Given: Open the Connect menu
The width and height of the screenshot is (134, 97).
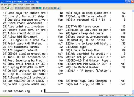Looking at the screenshot, I should point(27,5).
